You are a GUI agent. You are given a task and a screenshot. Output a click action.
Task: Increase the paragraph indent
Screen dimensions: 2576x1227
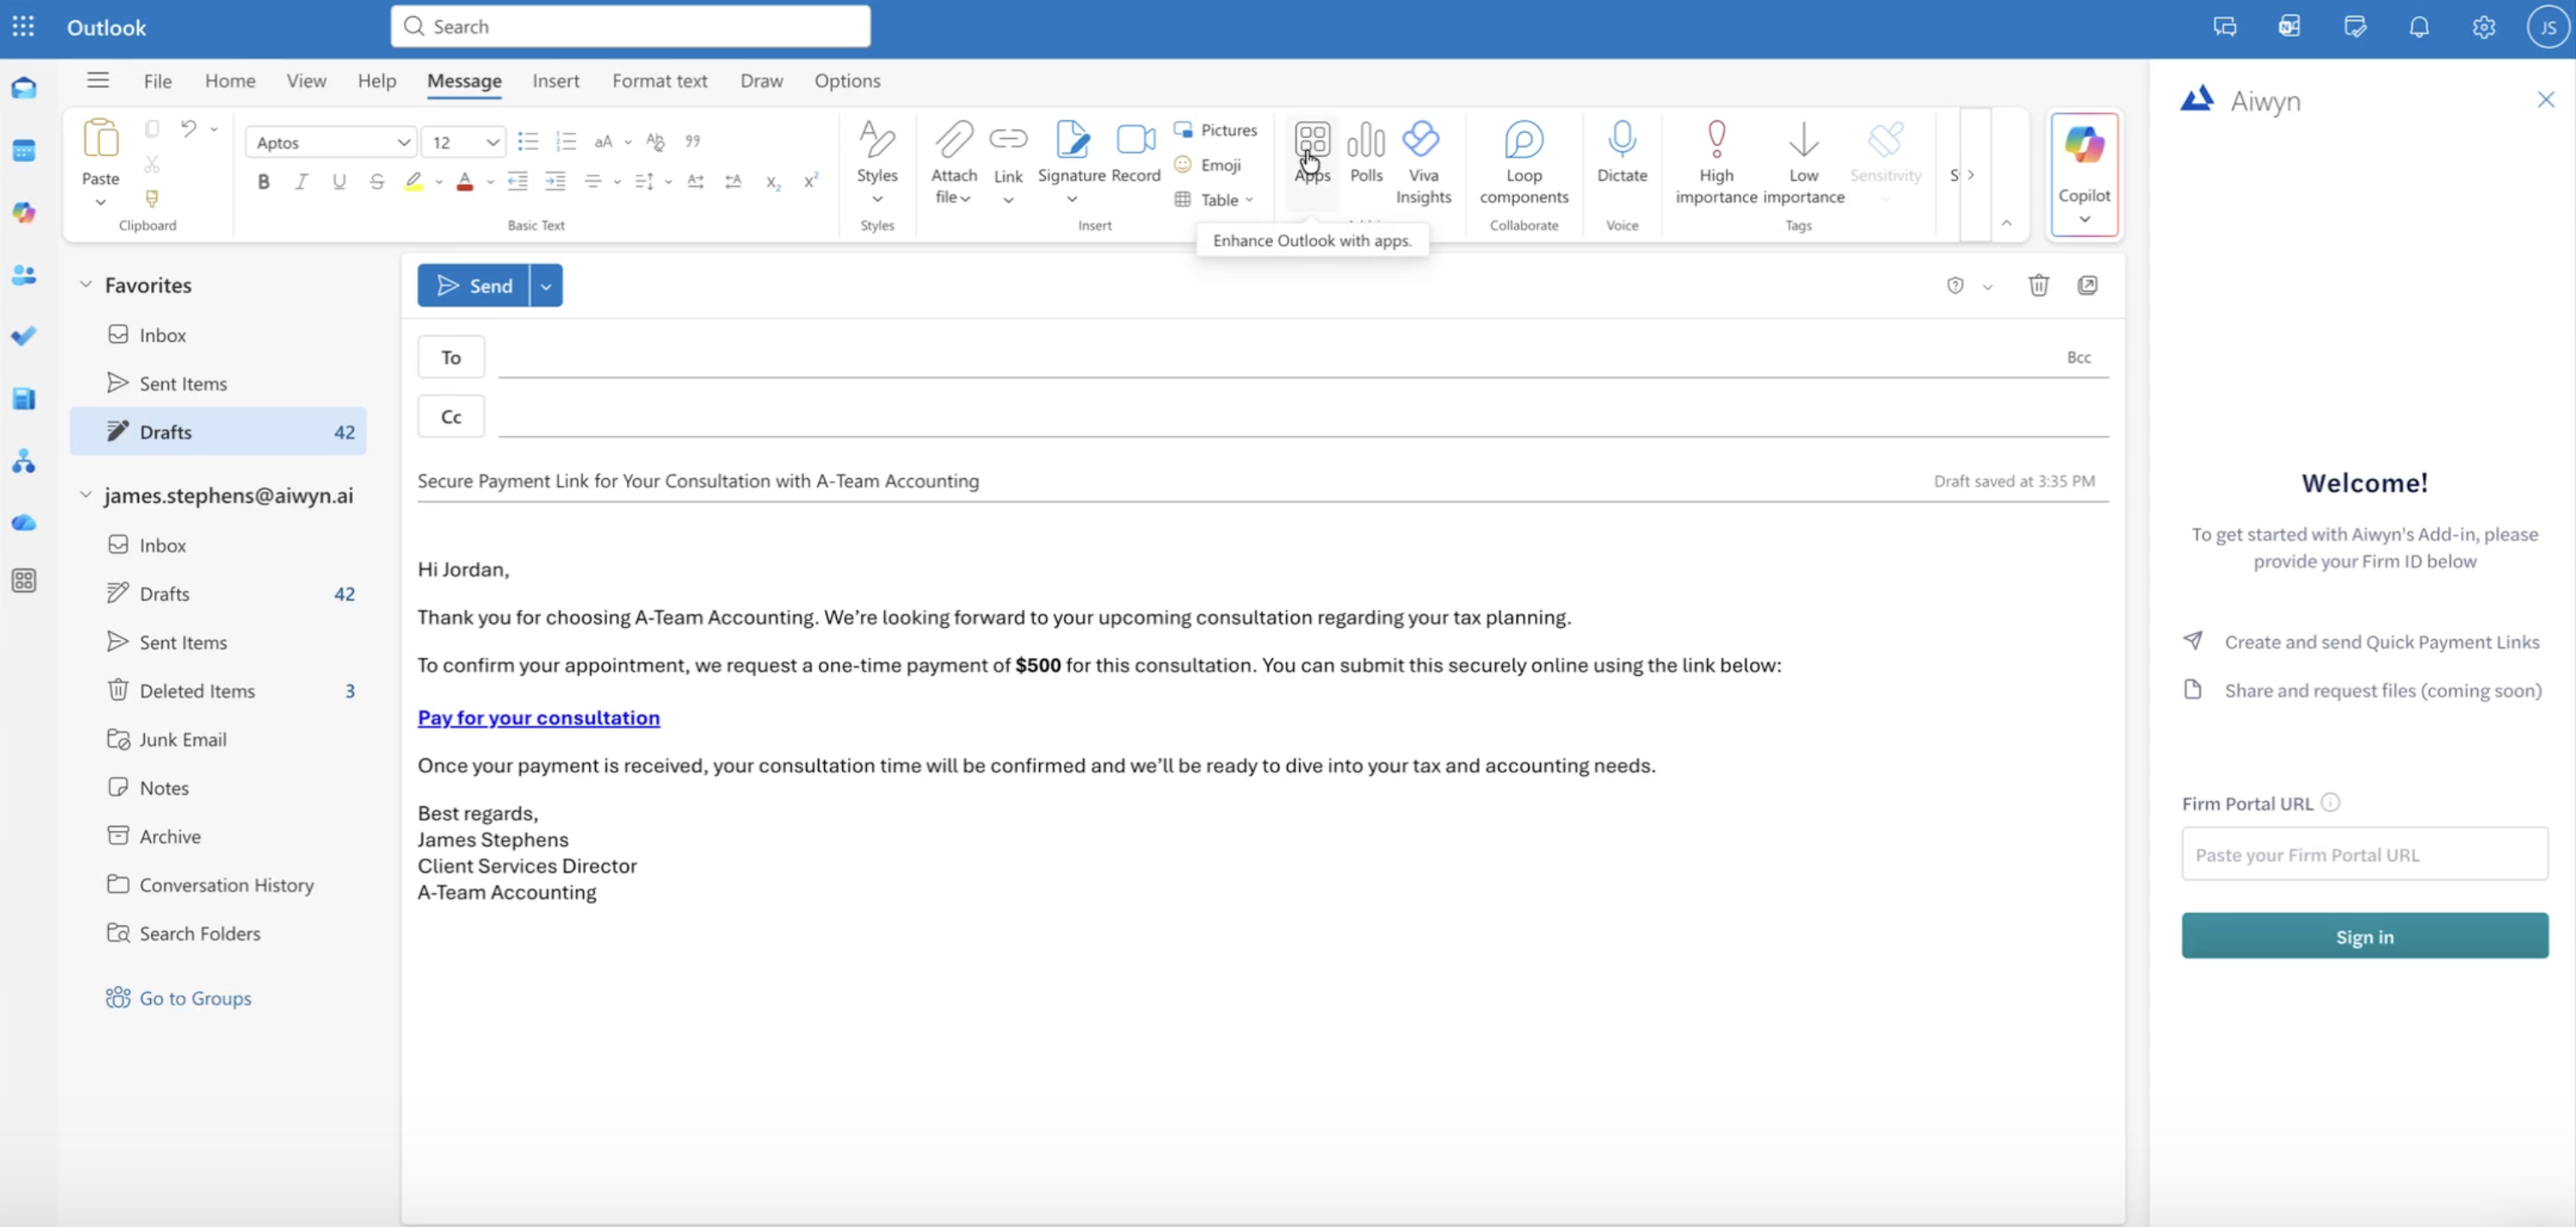click(555, 181)
